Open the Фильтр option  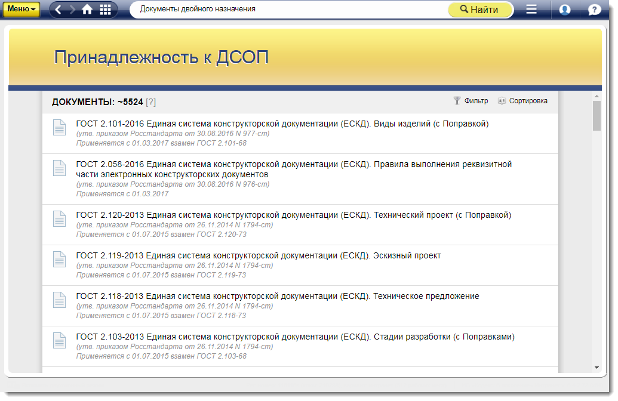click(471, 101)
